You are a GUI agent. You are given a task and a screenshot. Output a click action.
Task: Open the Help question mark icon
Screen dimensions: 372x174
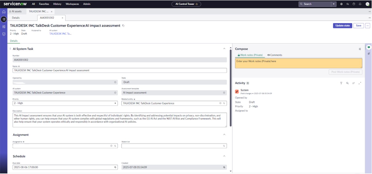(354, 4)
